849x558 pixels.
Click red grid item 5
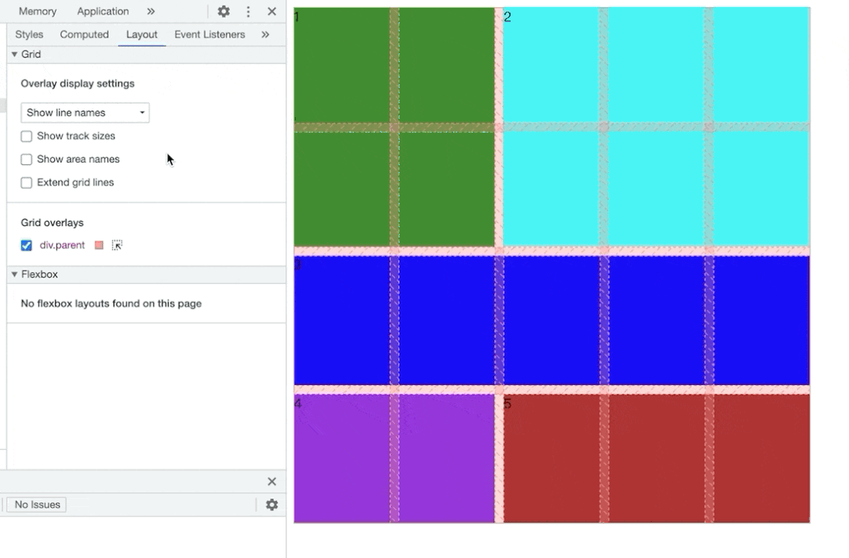tap(657, 458)
